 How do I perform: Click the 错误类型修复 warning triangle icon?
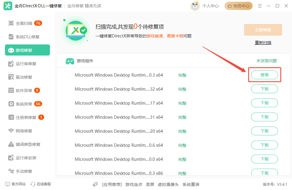point(11,144)
